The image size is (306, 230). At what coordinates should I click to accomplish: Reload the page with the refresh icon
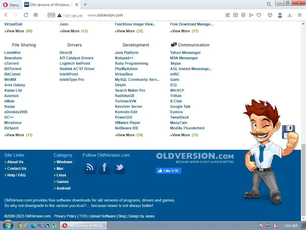[26, 15]
